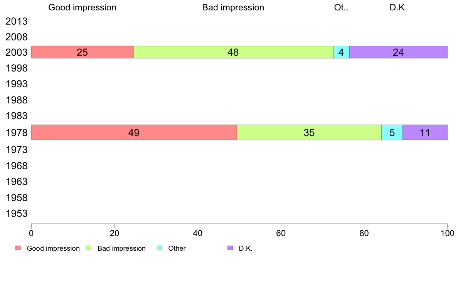Click the Other legend text label
Screen dimensions: 458x283
[177, 248]
